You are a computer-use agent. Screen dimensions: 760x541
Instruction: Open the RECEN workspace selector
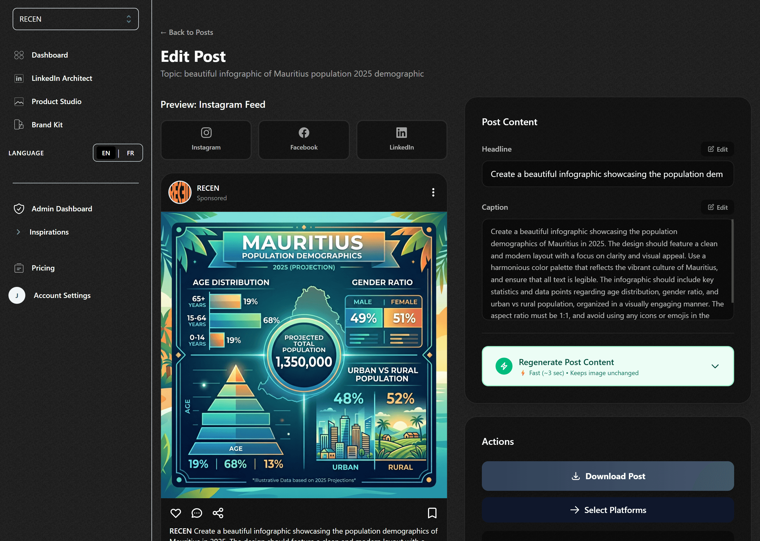click(75, 19)
